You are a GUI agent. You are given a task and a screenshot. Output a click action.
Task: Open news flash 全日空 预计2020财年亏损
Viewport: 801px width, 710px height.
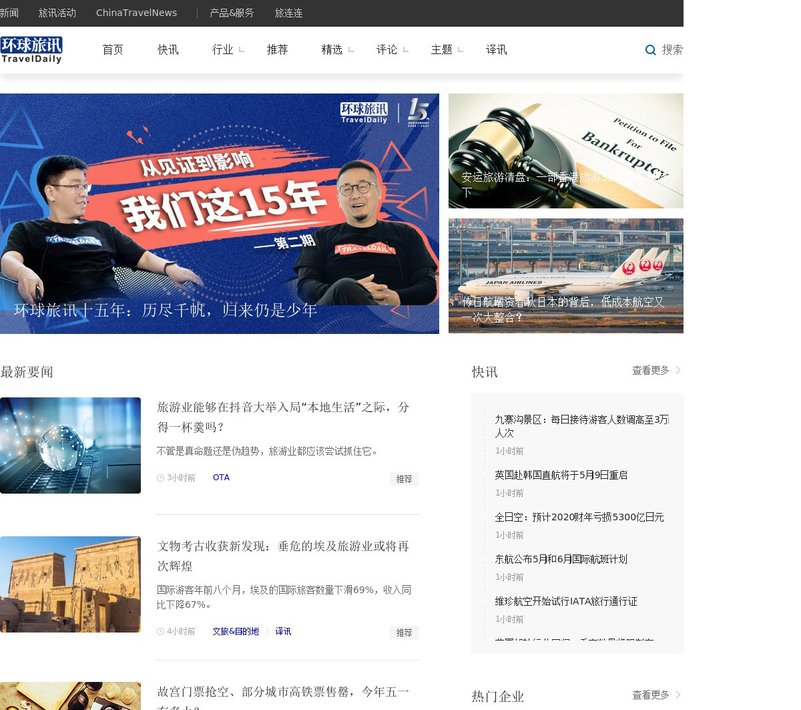coord(579,517)
